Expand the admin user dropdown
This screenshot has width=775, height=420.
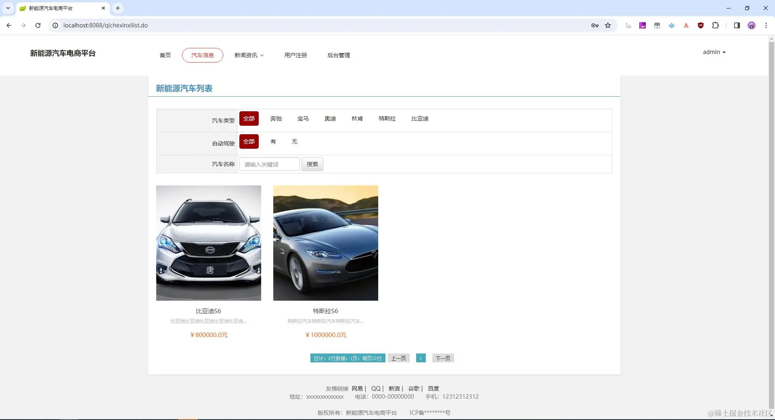(x=714, y=52)
